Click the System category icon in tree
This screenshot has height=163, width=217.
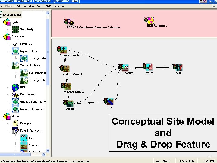coord(7,22)
